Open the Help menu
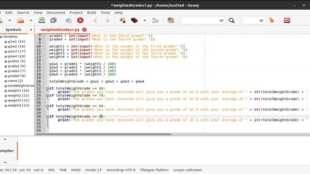 click(x=119, y=13)
